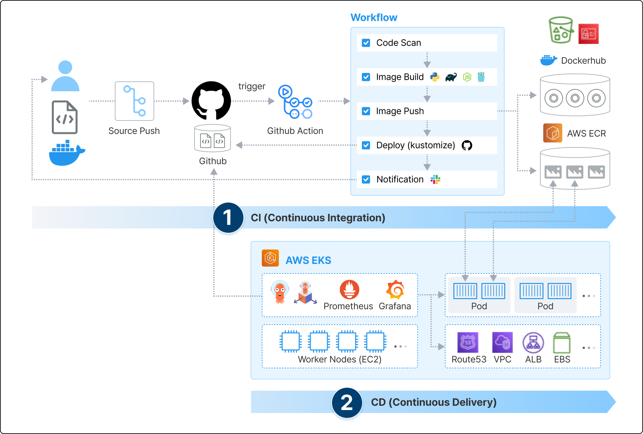Click the developer user avatar icon
The image size is (643, 434).
(x=65, y=76)
